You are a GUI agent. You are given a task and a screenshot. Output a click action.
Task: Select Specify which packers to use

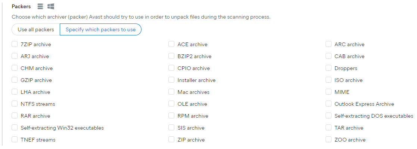100,29
